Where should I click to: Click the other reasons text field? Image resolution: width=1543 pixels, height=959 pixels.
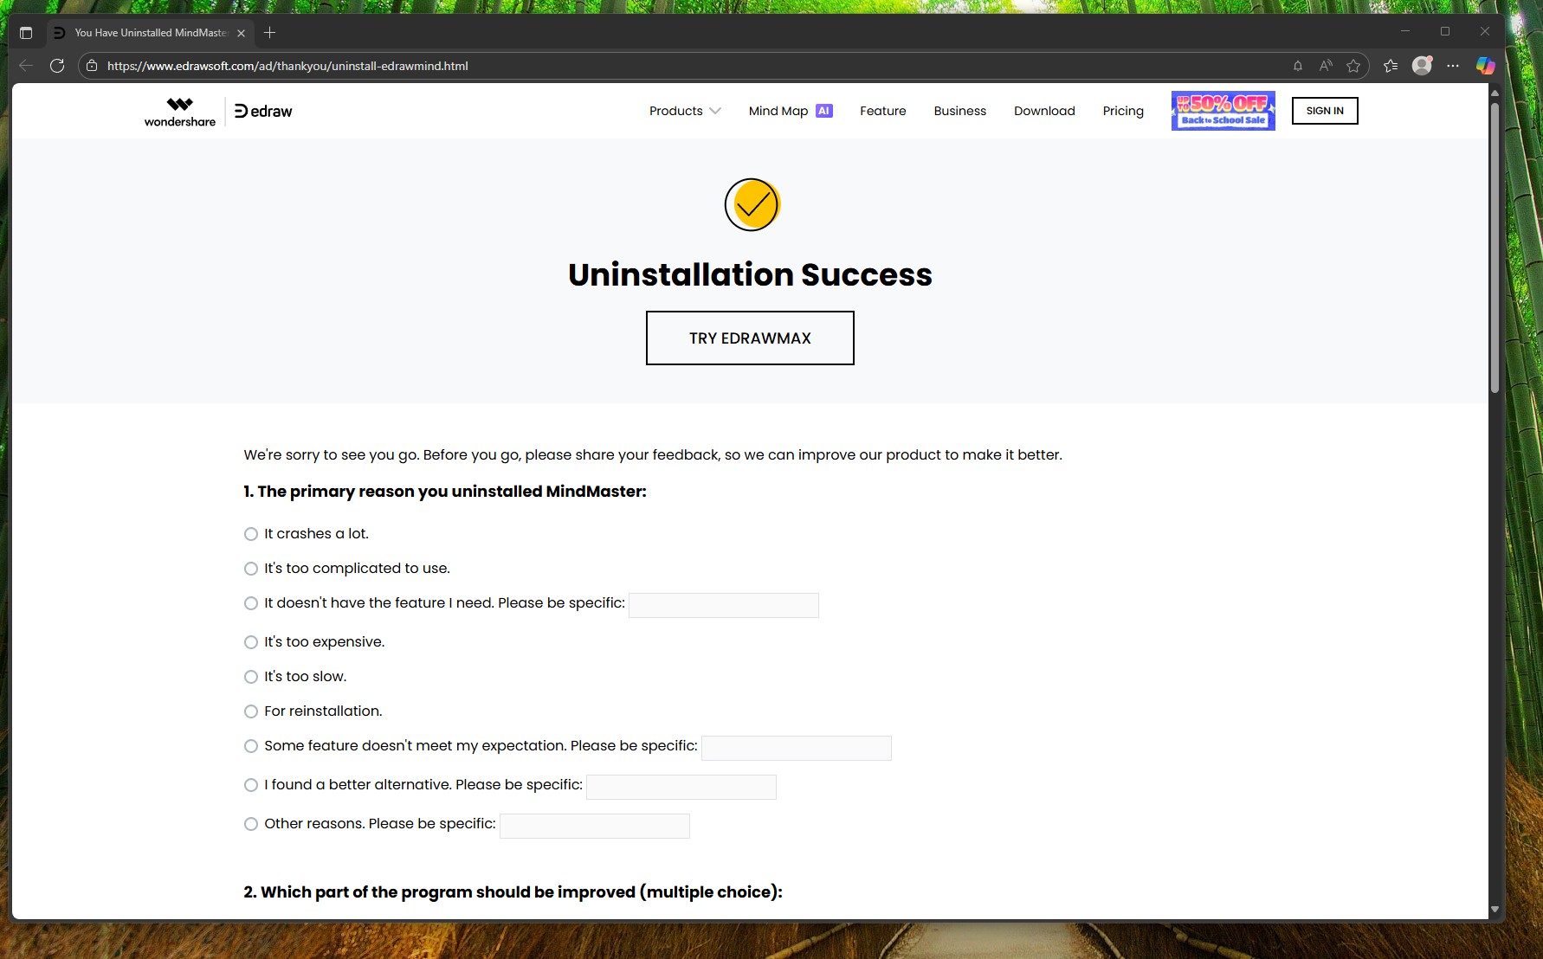(595, 826)
